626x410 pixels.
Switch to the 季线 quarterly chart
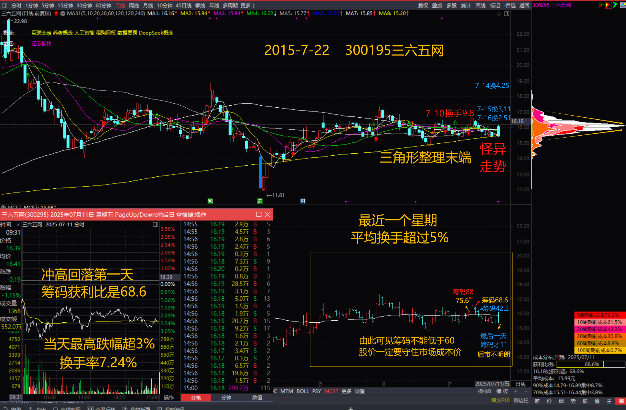pos(200,5)
